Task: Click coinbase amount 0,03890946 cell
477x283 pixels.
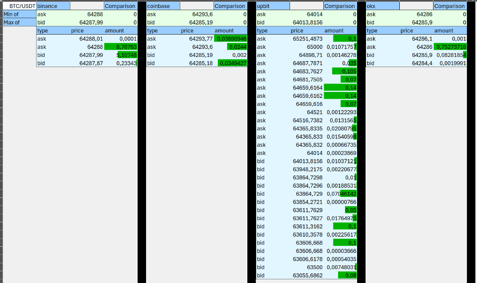Action: click(x=230, y=39)
